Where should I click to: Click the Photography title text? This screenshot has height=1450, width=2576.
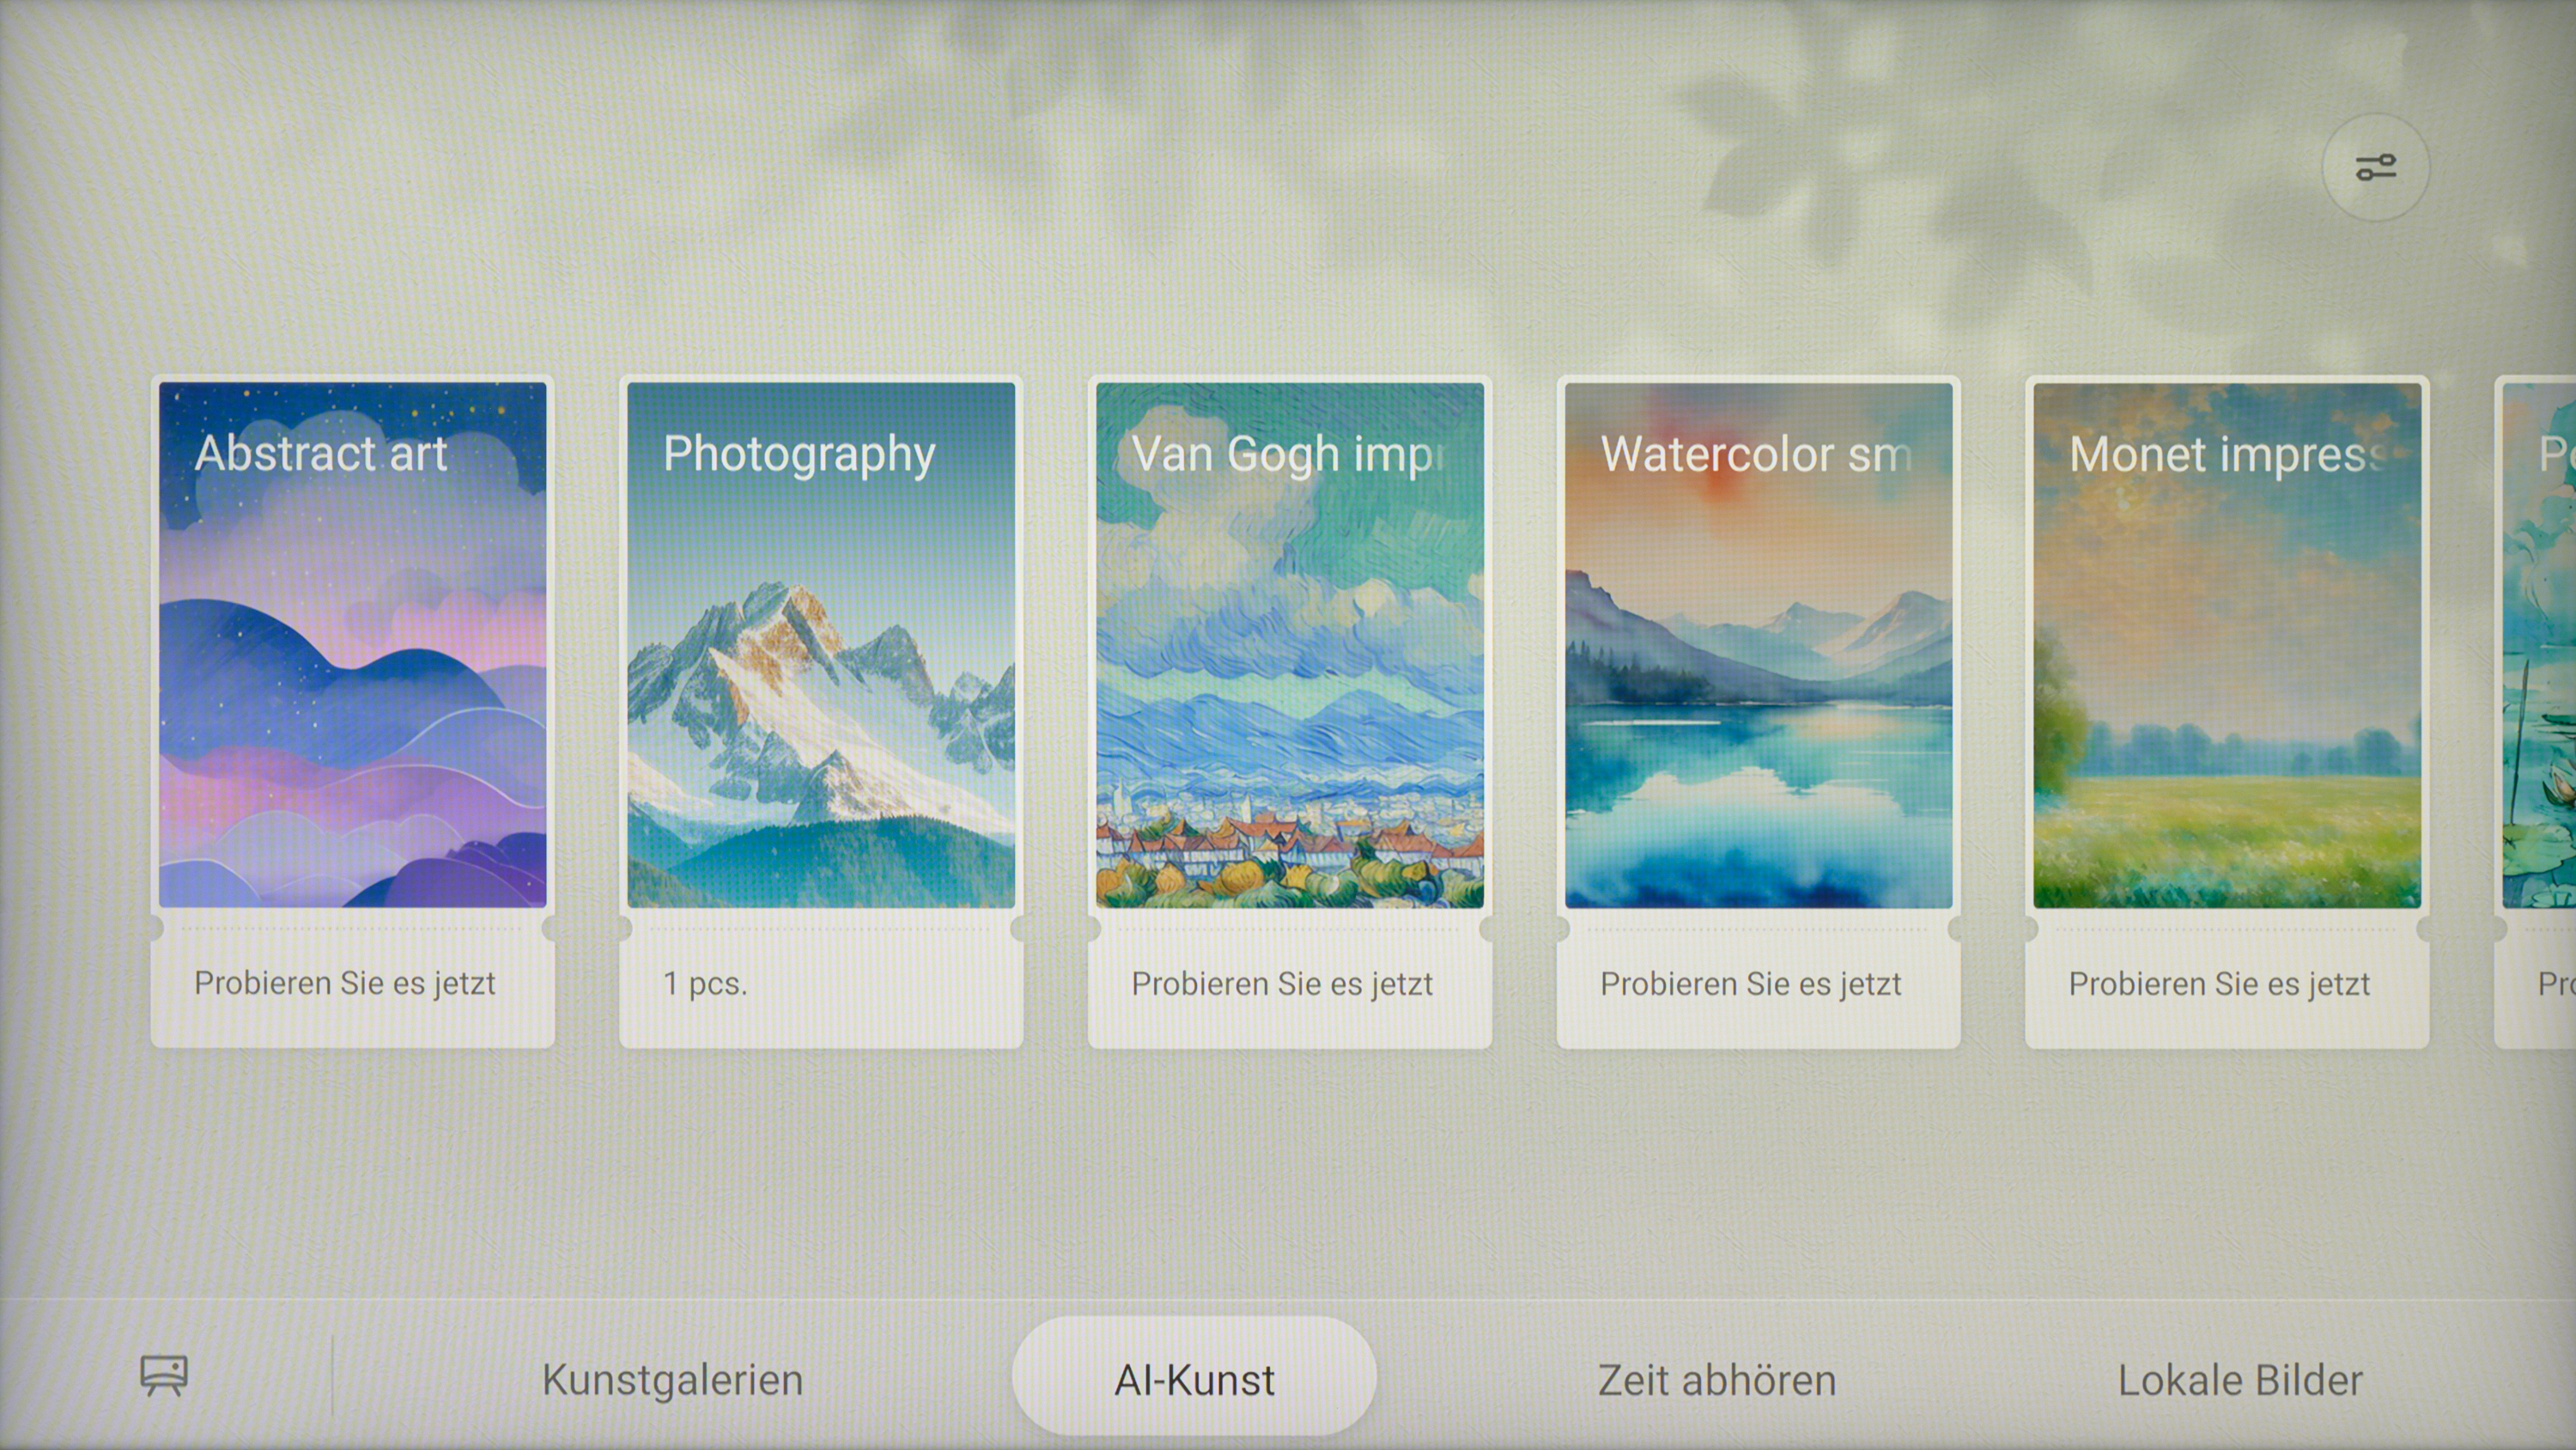[x=798, y=454]
